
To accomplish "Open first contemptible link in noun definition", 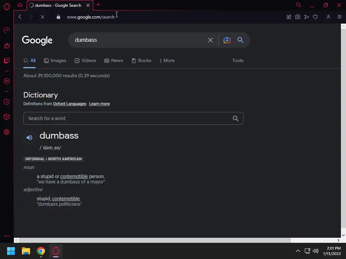I will coord(74,176).
